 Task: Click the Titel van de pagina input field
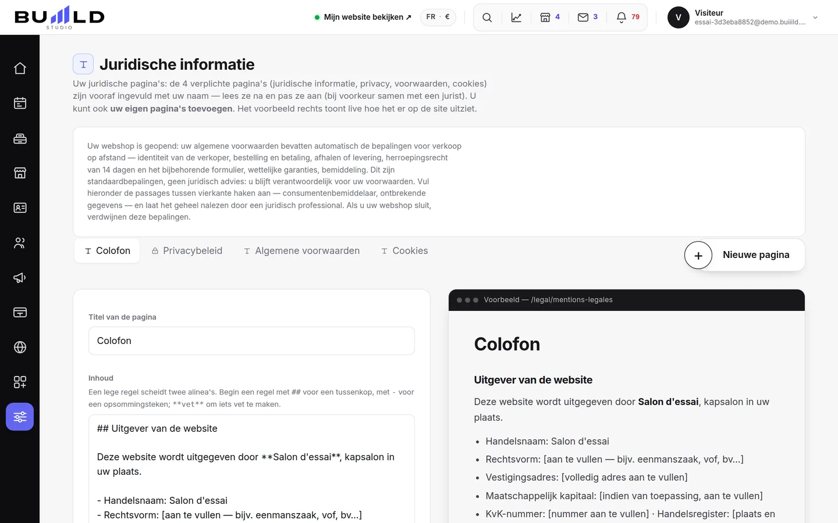[251, 341]
